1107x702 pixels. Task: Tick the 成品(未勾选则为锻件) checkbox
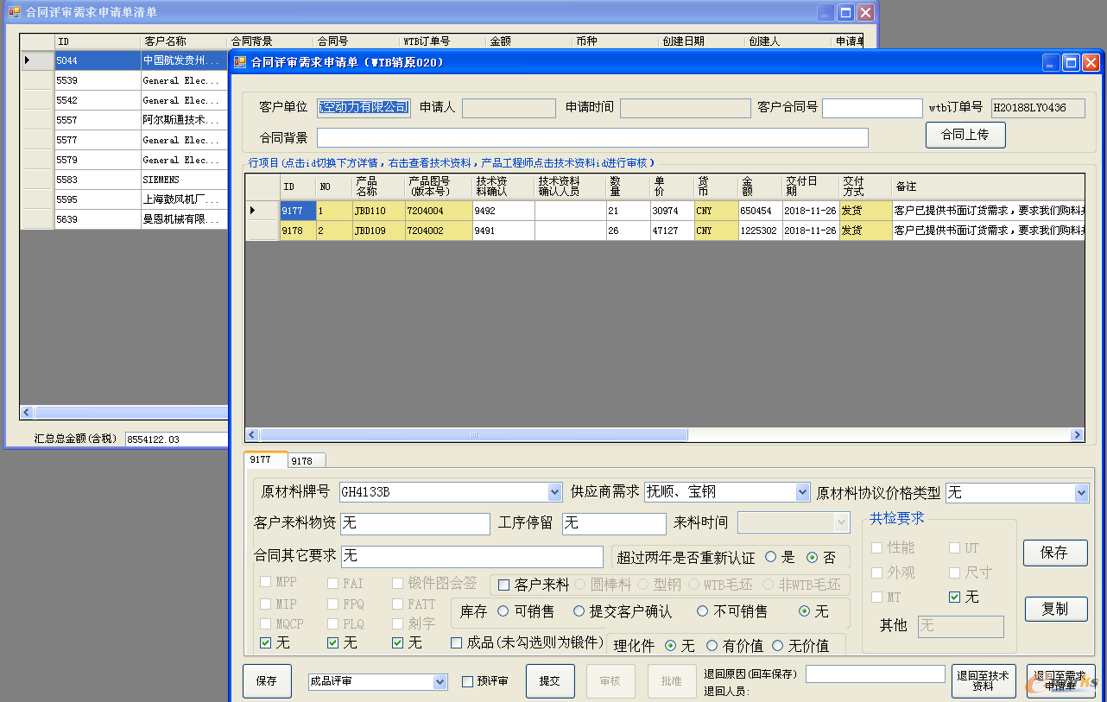[457, 642]
